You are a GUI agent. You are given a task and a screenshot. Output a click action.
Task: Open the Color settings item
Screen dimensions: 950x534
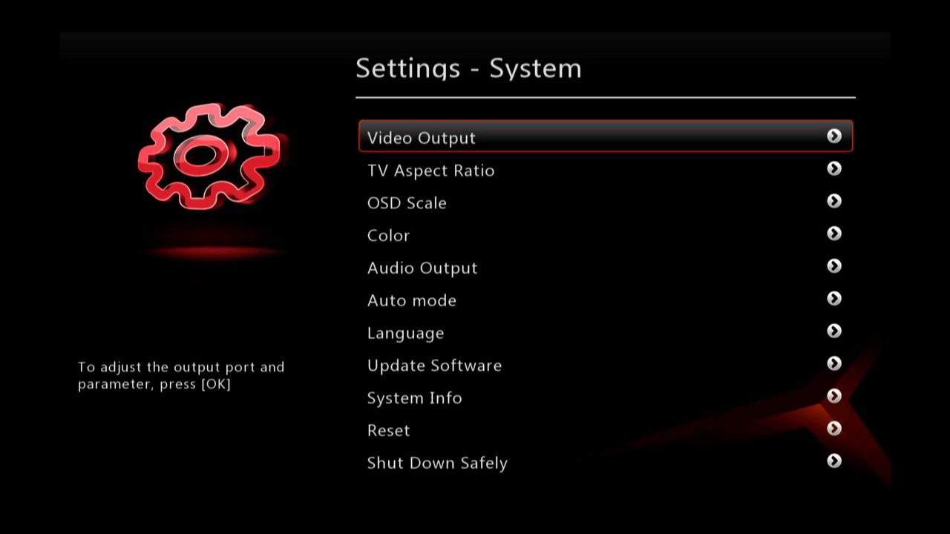tap(606, 234)
